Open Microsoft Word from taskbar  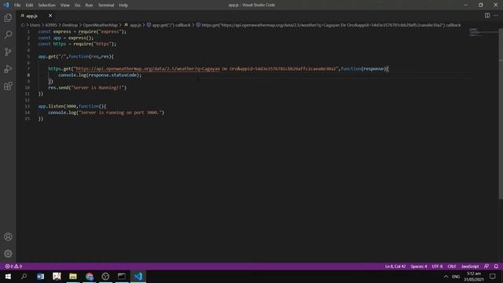(x=40, y=276)
